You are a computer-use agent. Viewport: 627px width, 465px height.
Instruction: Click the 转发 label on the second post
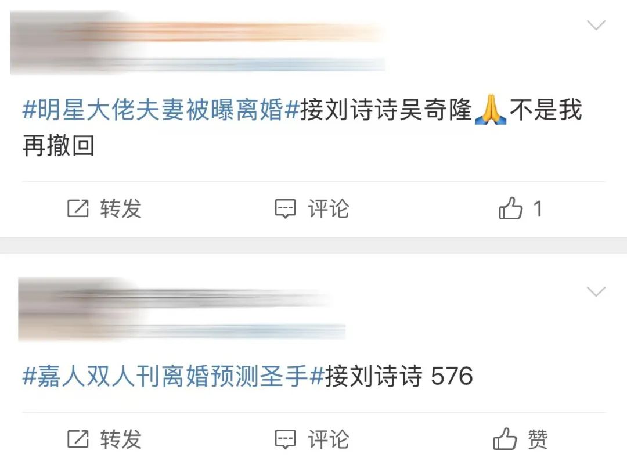(x=121, y=439)
